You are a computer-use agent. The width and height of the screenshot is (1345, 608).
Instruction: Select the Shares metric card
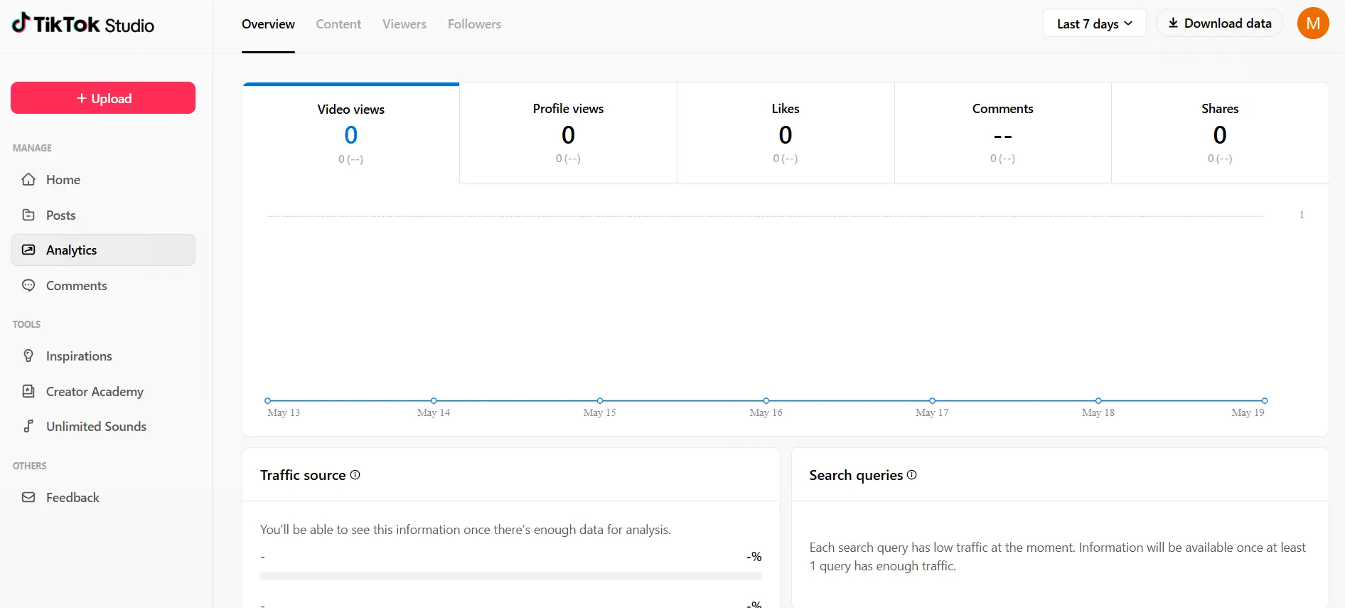(x=1220, y=133)
